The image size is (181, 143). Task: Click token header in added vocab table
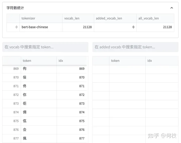tap(127, 61)
